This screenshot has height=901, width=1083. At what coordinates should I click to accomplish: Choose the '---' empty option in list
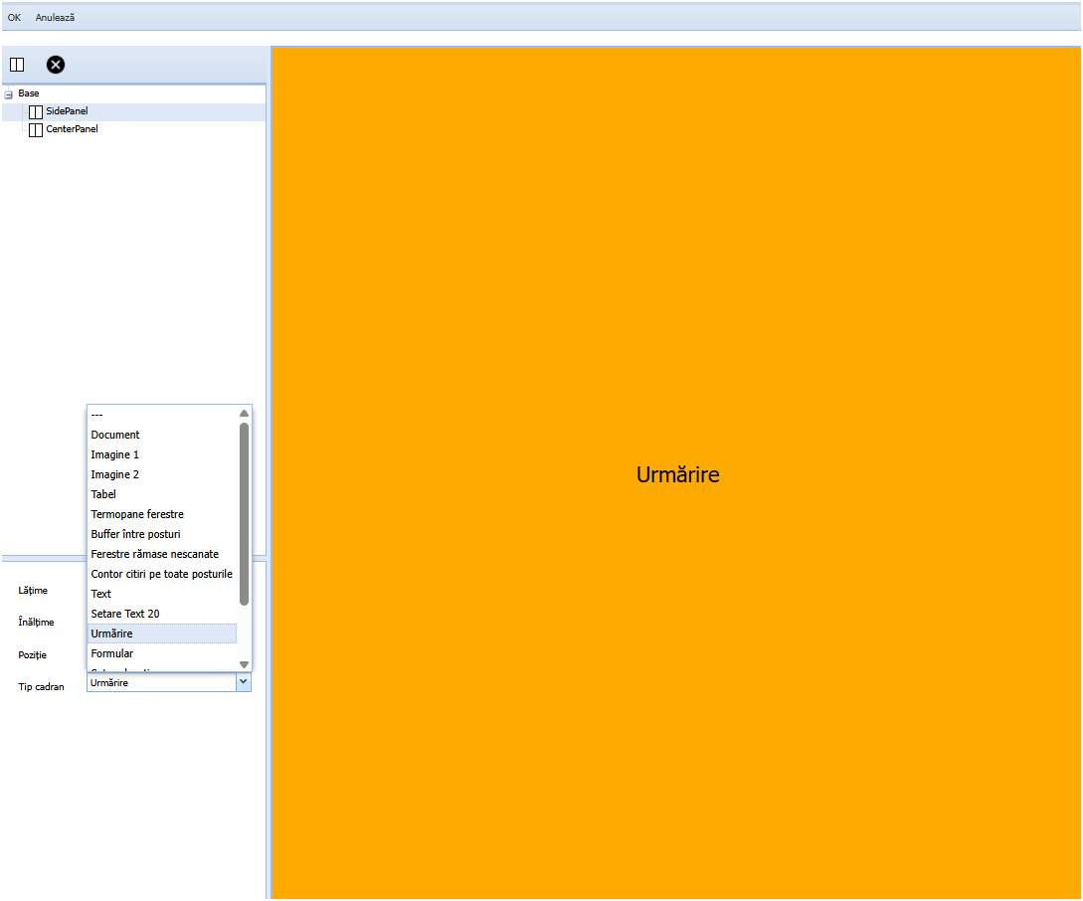tap(162, 415)
